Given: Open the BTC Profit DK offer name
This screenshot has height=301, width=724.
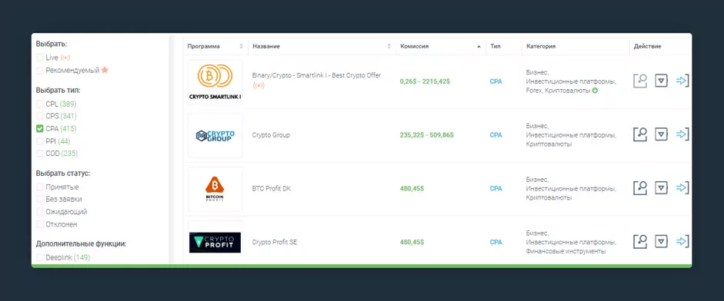Looking at the screenshot, I should pos(272,189).
